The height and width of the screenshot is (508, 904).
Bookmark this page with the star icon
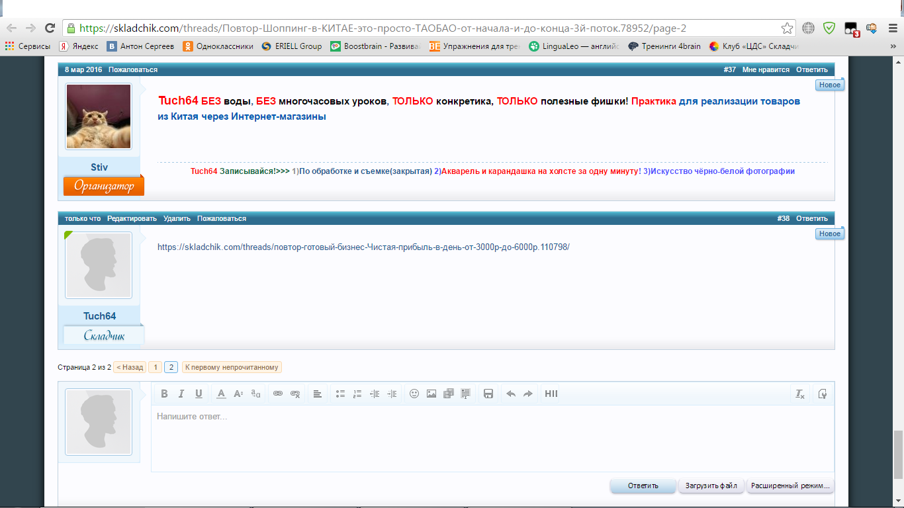(x=787, y=28)
